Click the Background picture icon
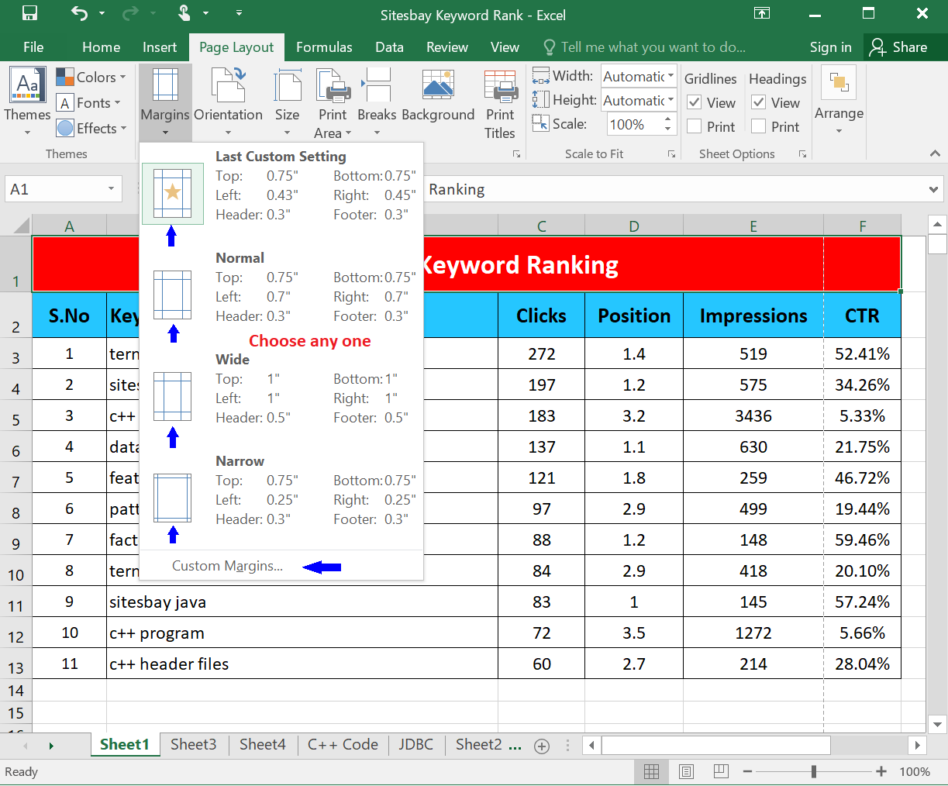 pyautogui.click(x=438, y=84)
